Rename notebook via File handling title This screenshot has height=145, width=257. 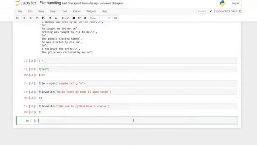click(50, 3)
